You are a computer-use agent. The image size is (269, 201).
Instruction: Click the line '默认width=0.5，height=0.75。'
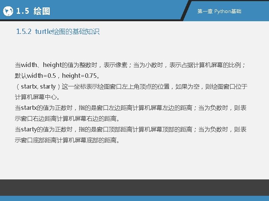tap(57, 76)
